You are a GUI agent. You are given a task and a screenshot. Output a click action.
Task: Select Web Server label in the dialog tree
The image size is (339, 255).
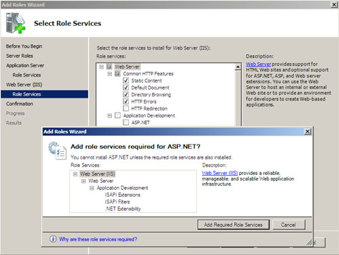pyautogui.click(x=101, y=181)
